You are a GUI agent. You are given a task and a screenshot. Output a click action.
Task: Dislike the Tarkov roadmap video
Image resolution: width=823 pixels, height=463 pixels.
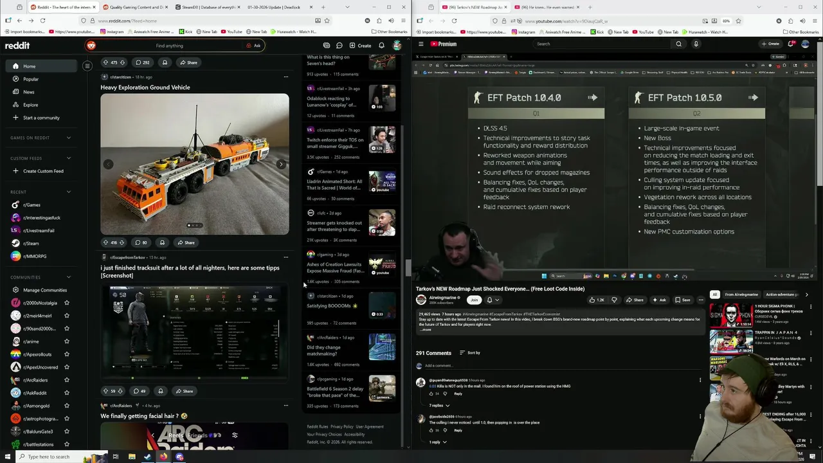(x=614, y=300)
